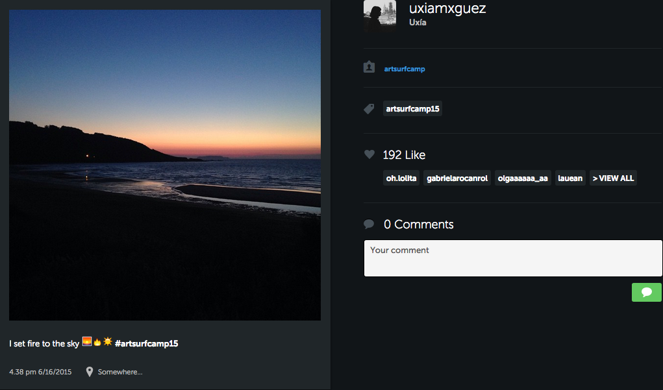Open the sunset beach photo
The width and height of the screenshot is (663, 390).
pos(165,165)
